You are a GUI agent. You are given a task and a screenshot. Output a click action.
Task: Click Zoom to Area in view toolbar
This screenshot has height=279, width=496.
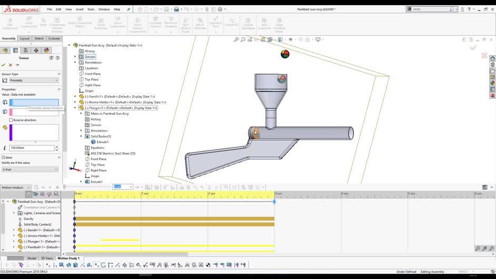243,39
